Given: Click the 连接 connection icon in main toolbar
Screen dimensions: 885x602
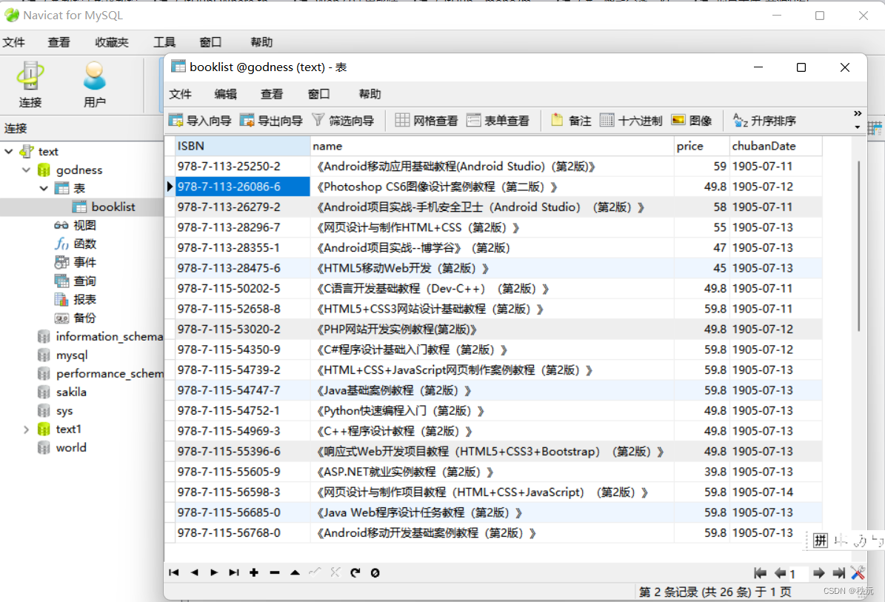Looking at the screenshot, I should (x=30, y=84).
